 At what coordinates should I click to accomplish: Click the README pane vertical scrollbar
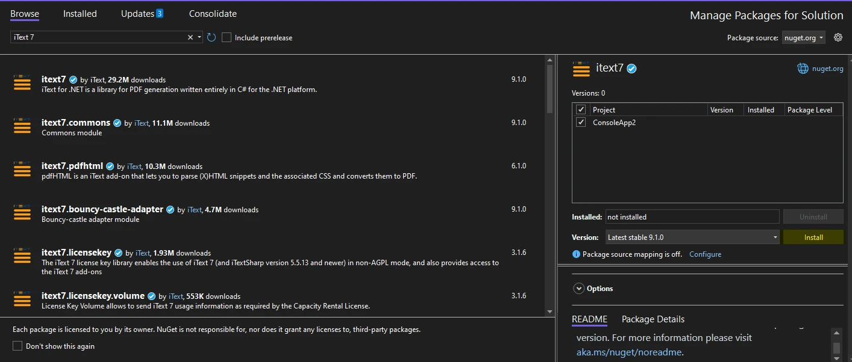836,349
